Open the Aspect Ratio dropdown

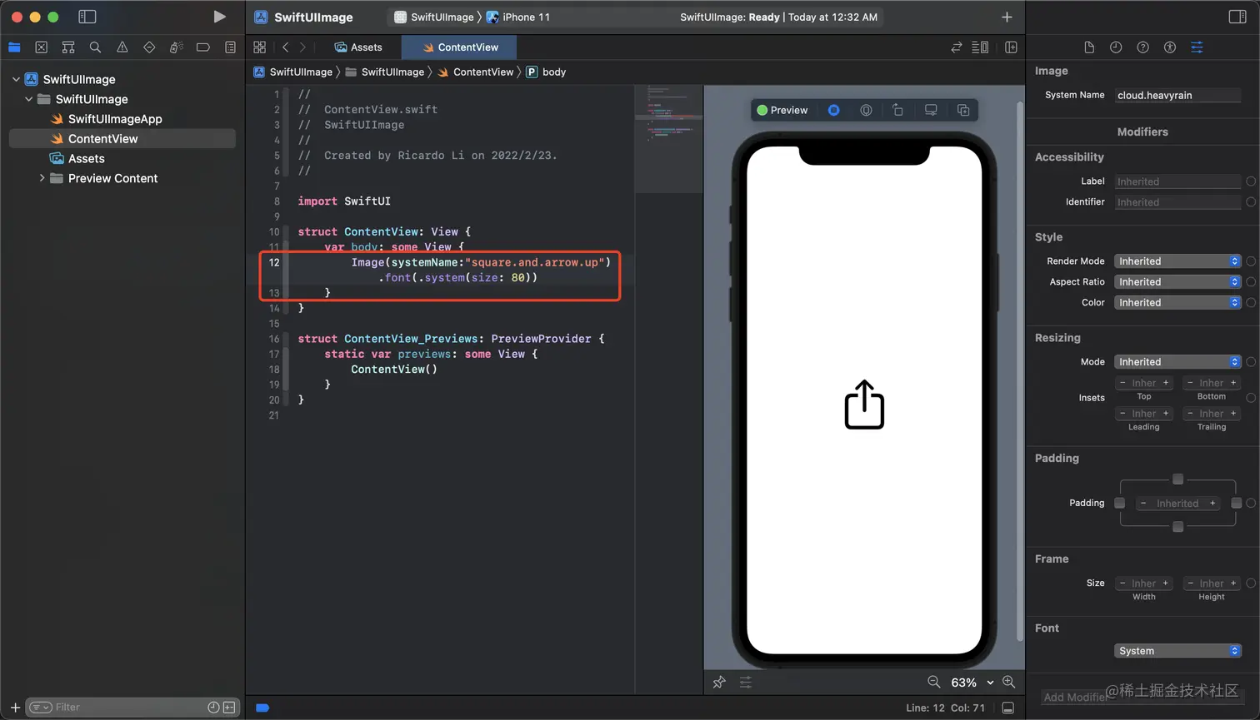[1178, 282]
